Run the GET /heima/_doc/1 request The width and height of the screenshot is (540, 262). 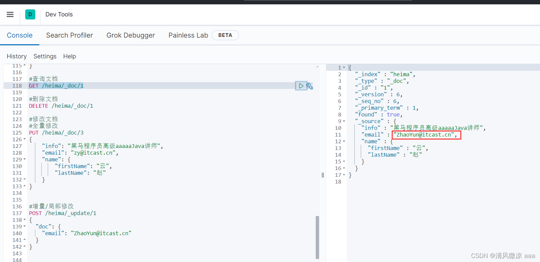click(301, 86)
